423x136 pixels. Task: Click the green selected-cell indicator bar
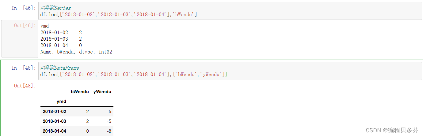1,98
